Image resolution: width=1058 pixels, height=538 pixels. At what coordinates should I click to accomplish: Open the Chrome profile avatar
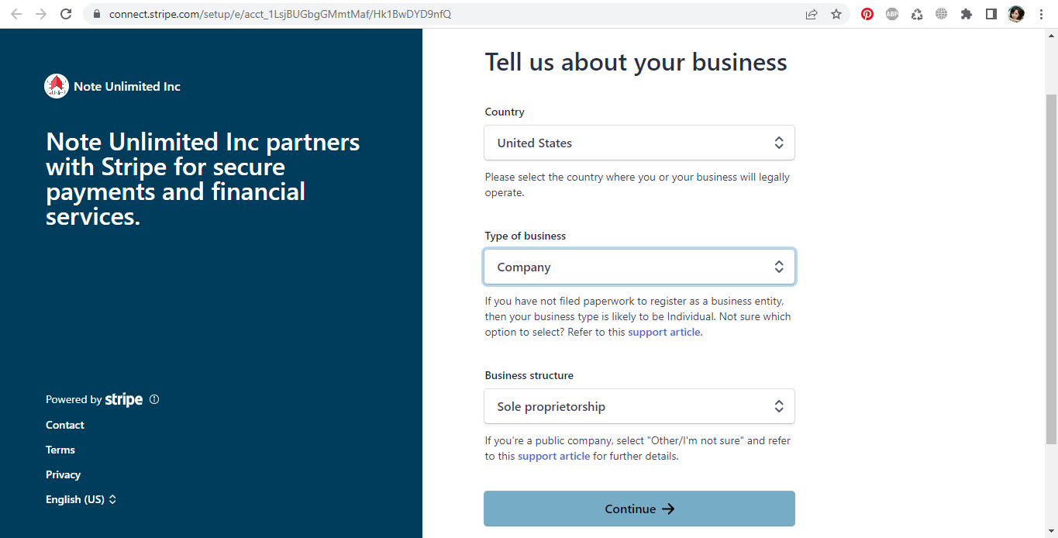point(1016,14)
